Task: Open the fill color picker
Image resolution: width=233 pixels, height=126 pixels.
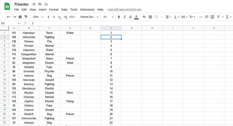Action: tap(144, 17)
